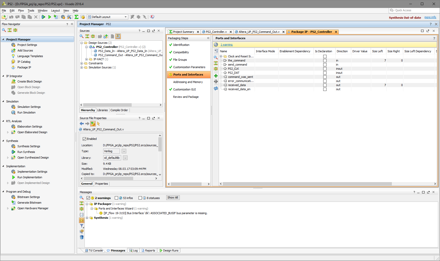Click the Run Synthesis icon in main toolbar

[43, 17]
